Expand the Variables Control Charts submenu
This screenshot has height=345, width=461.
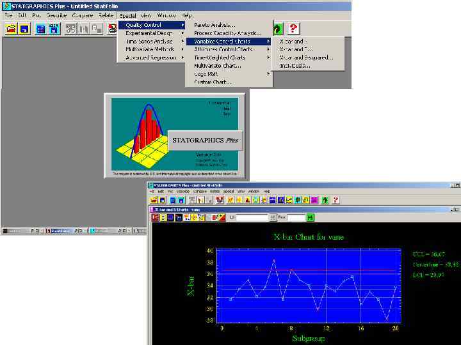click(229, 42)
